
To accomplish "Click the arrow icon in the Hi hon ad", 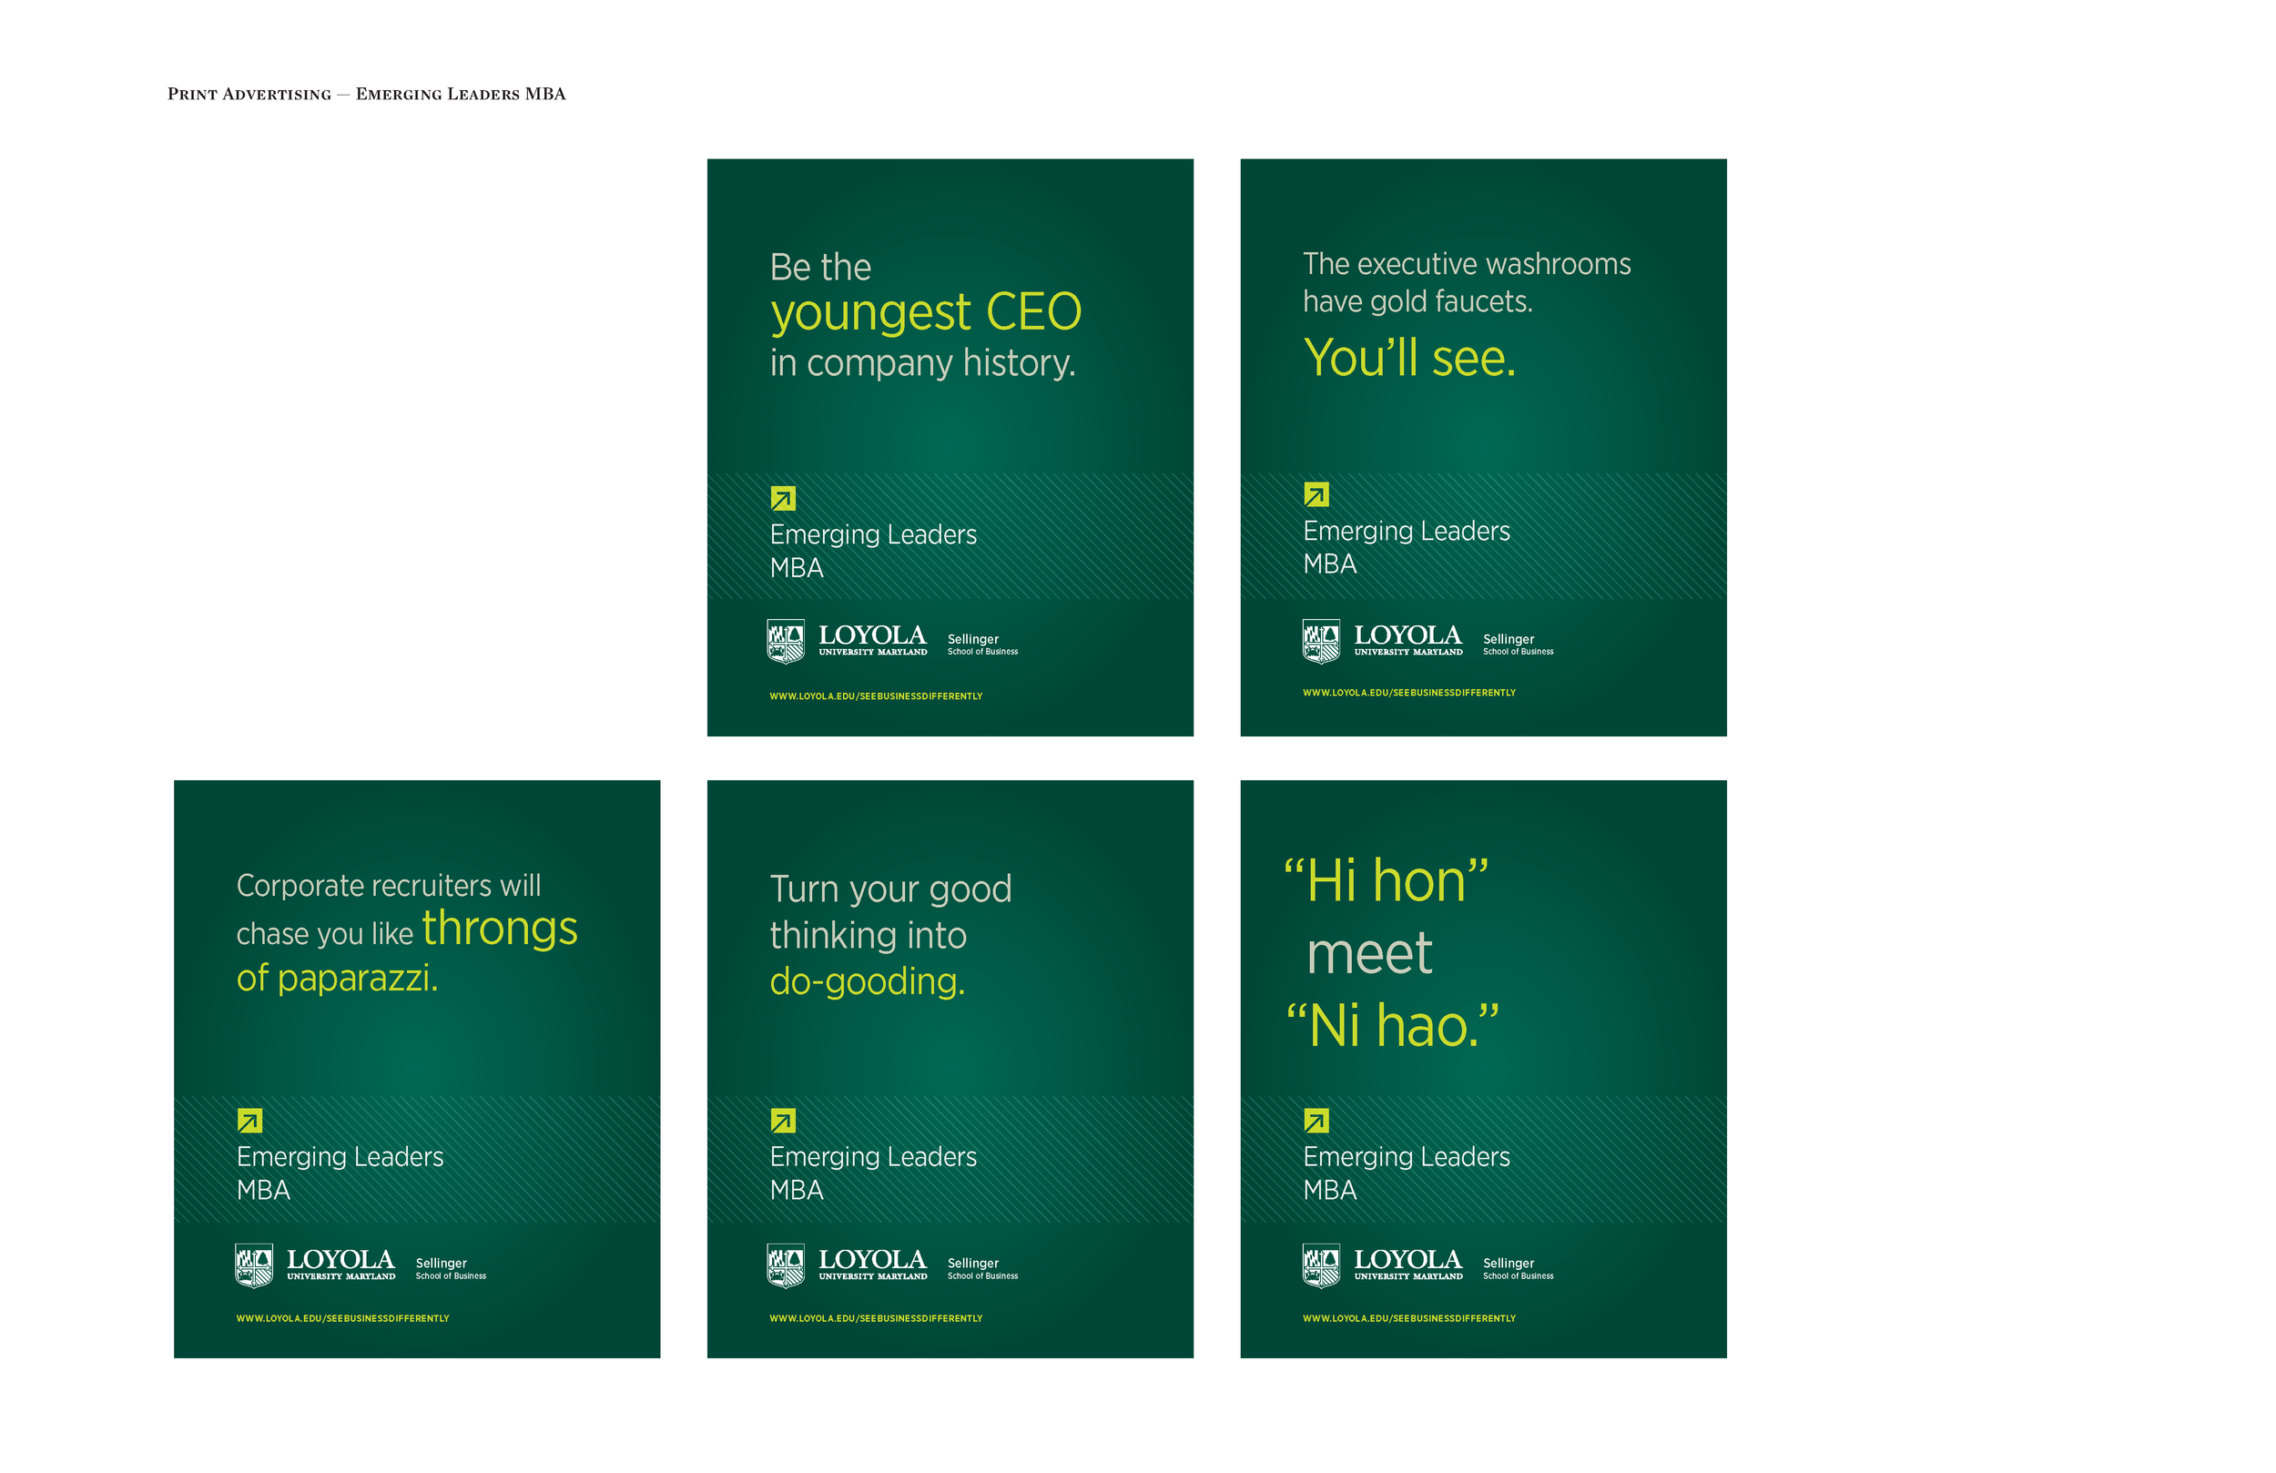I will point(1316,1120).
